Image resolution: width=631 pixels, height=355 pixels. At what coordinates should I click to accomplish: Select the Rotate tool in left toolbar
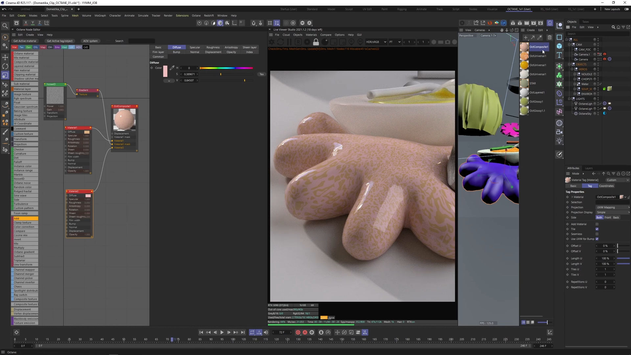coord(5,66)
